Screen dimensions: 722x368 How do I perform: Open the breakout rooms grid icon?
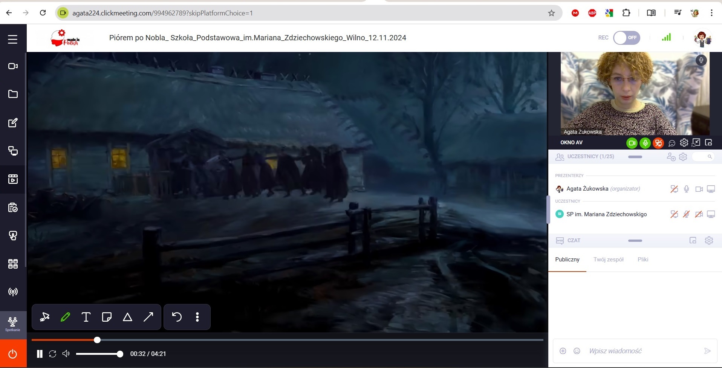13,264
